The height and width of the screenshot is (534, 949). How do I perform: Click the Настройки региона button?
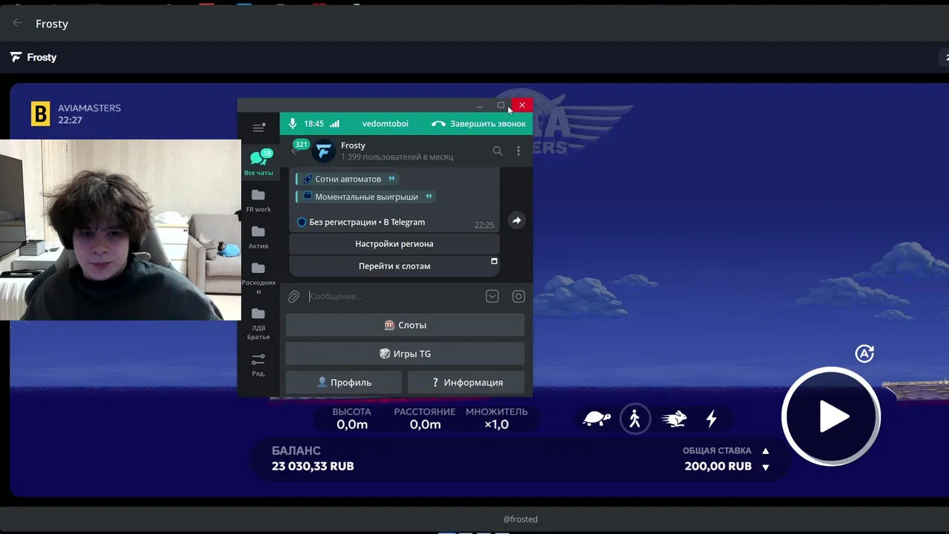click(394, 244)
